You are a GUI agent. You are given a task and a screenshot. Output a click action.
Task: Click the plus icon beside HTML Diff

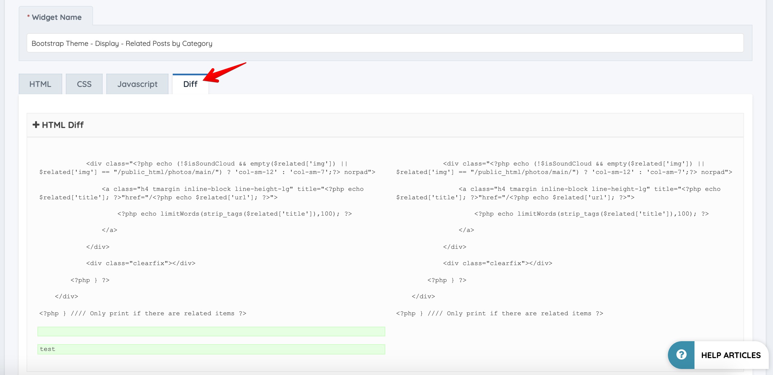[x=36, y=125]
